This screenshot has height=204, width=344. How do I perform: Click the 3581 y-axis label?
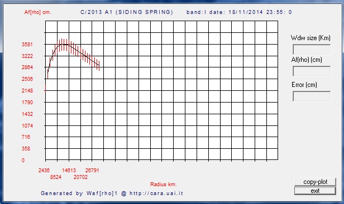click(x=27, y=45)
